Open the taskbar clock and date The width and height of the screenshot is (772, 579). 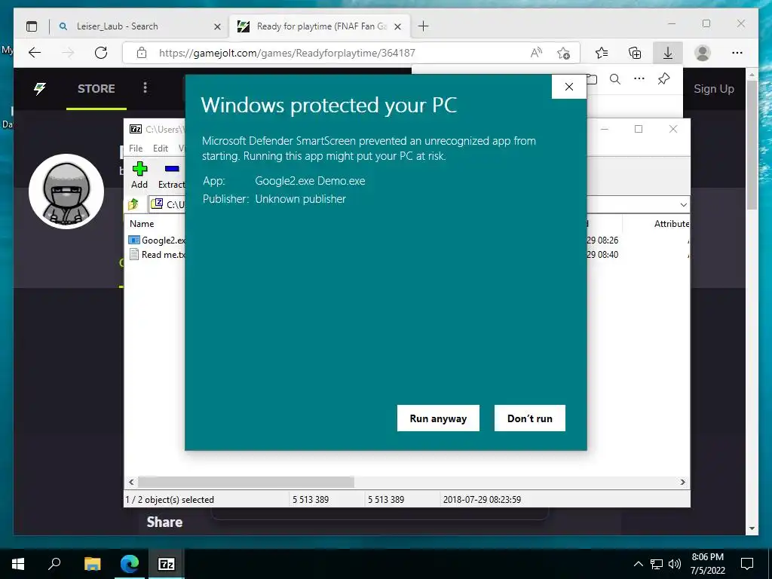click(x=707, y=564)
